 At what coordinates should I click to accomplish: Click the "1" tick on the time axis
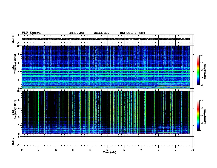pyautogui.click(x=39, y=150)
